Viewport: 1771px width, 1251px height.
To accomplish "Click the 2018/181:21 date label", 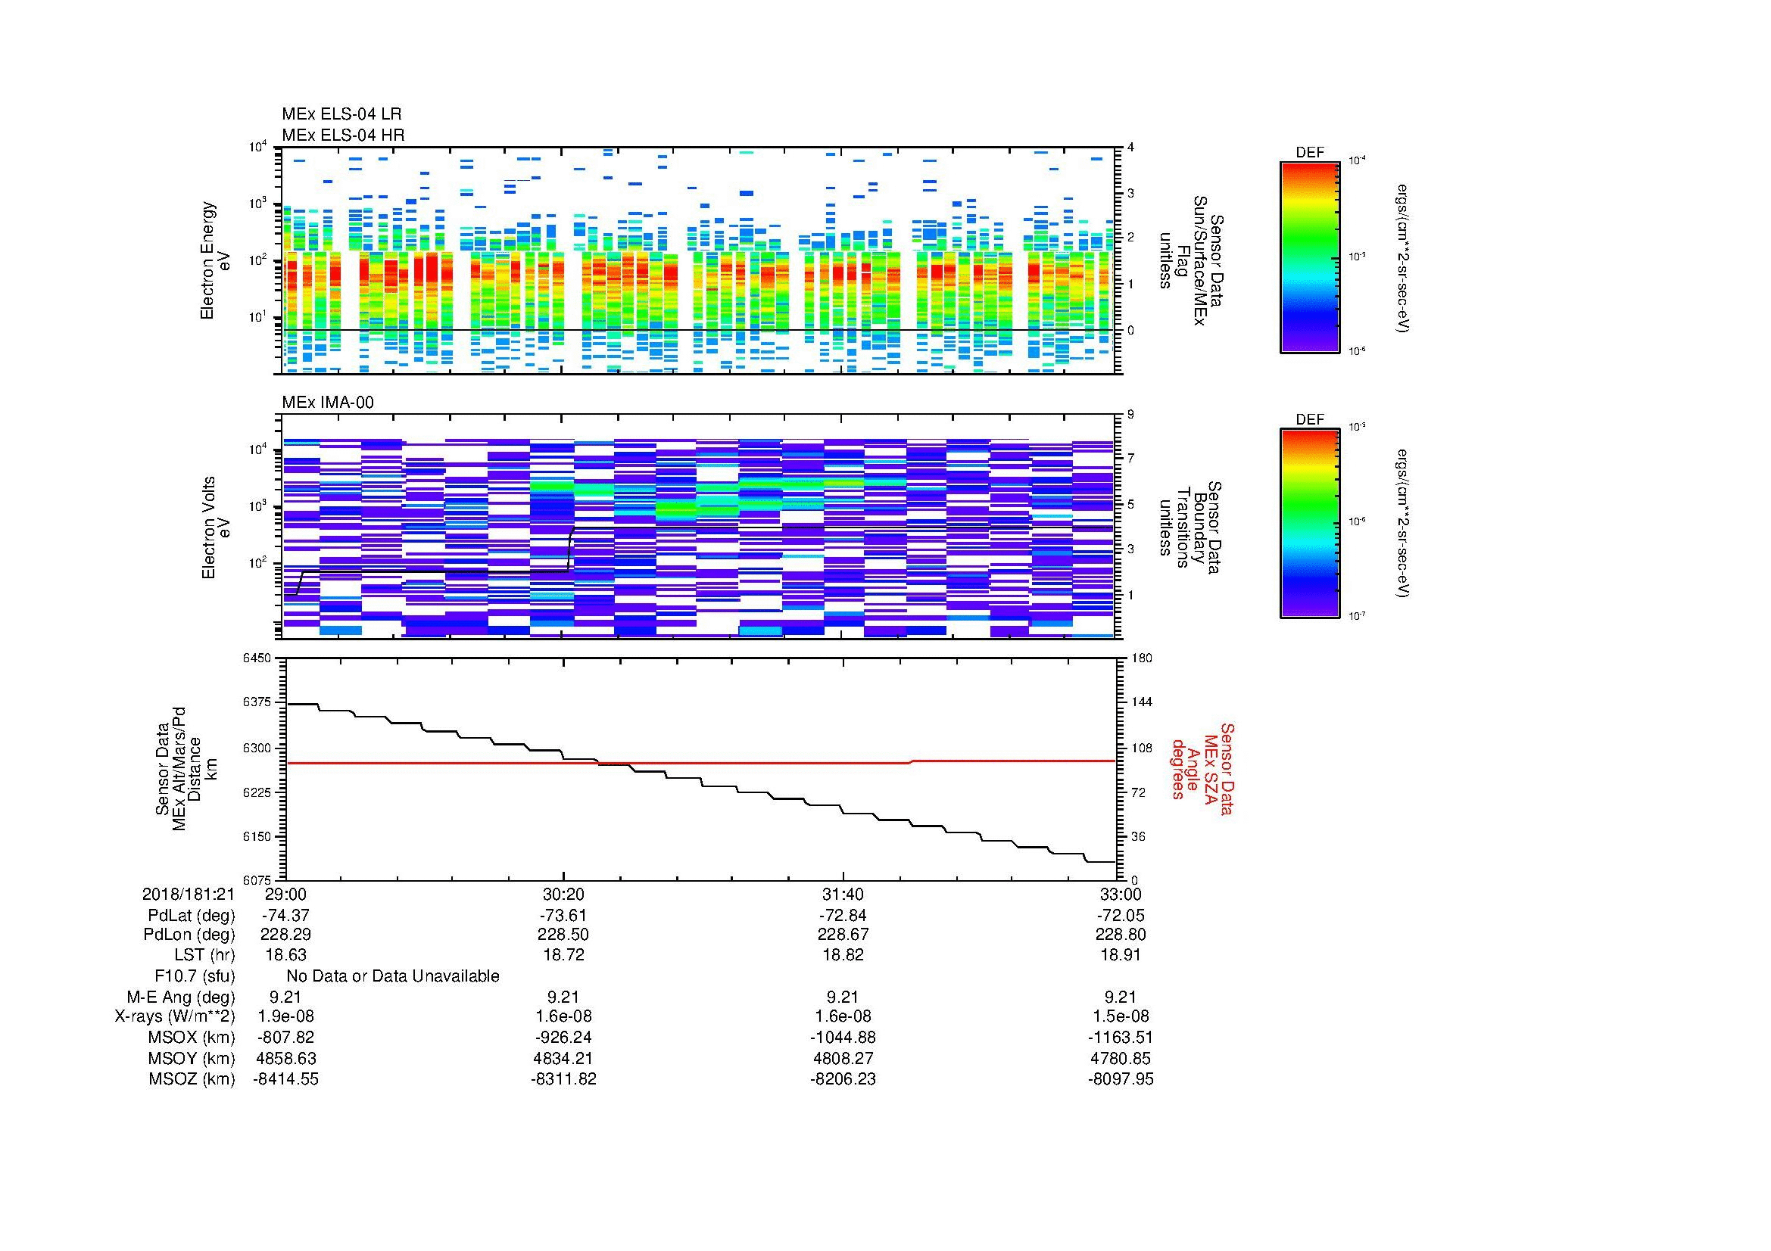I will tap(188, 895).
